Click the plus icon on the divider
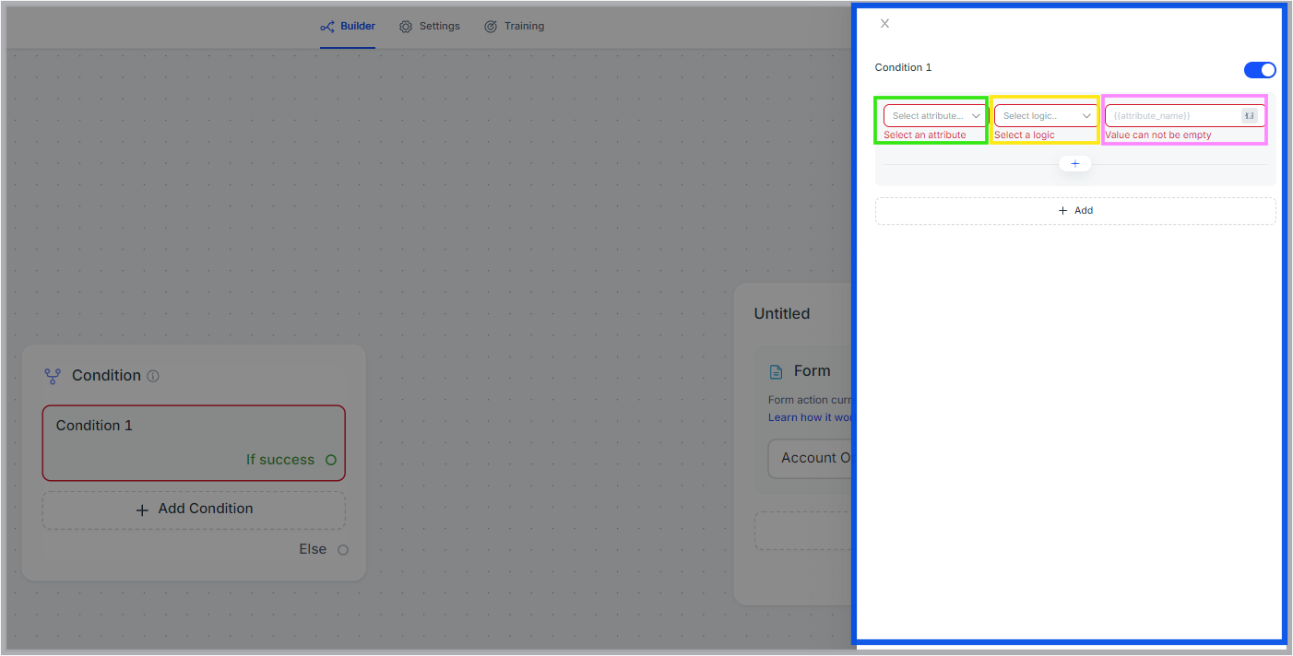The width and height of the screenshot is (1293, 656). point(1075,163)
